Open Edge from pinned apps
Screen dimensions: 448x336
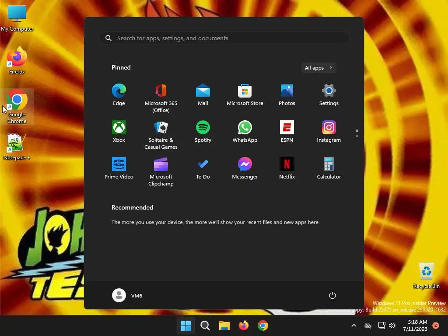[119, 95]
